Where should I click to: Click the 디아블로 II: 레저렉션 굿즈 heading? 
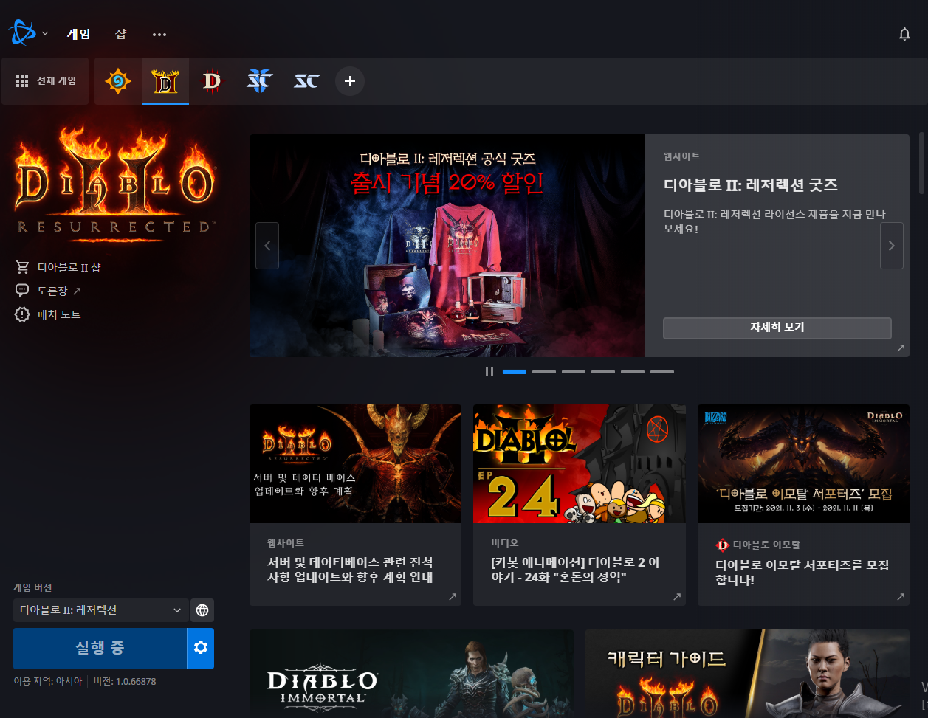tap(751, 184)
